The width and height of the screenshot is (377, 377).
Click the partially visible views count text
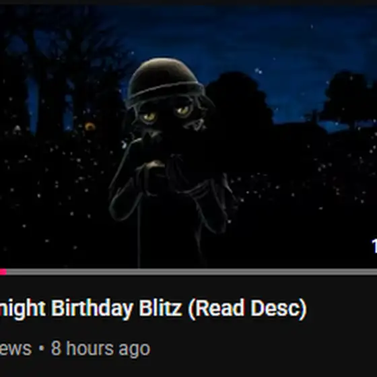pyautogui.click(x=15, y=349)
